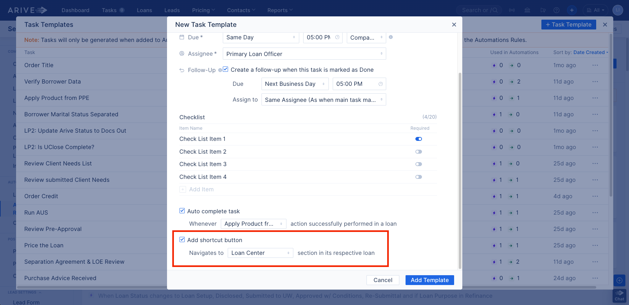Enable Required for Check List Item 2
The width and height of the screenshot is (629, 305).
tap(418, 151)
